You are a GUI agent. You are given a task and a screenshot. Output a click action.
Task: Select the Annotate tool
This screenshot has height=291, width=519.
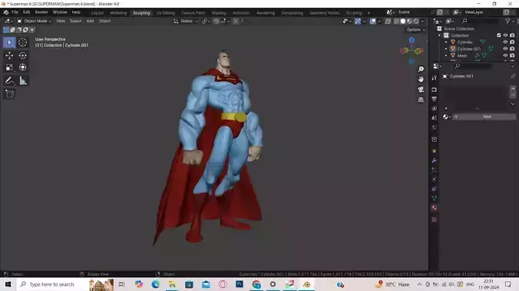point(9,80)
